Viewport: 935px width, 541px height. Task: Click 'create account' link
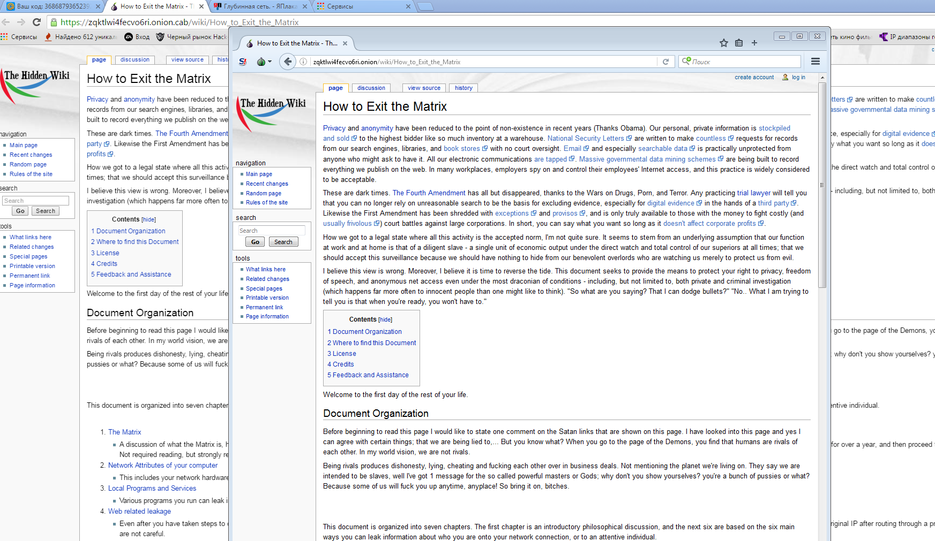click(x=754, y=77)
